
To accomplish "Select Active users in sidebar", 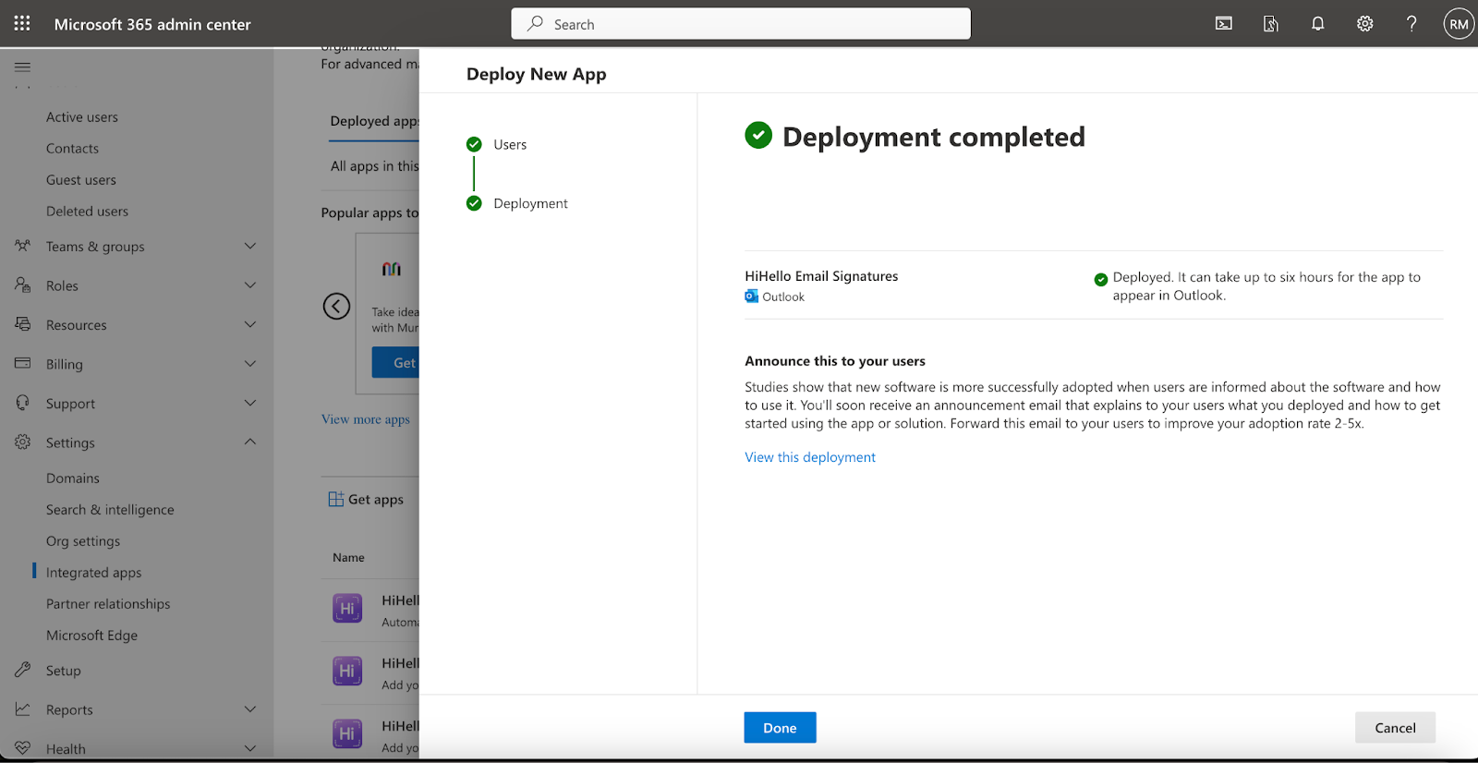I will pyautogui.click(x=82, y=117).
